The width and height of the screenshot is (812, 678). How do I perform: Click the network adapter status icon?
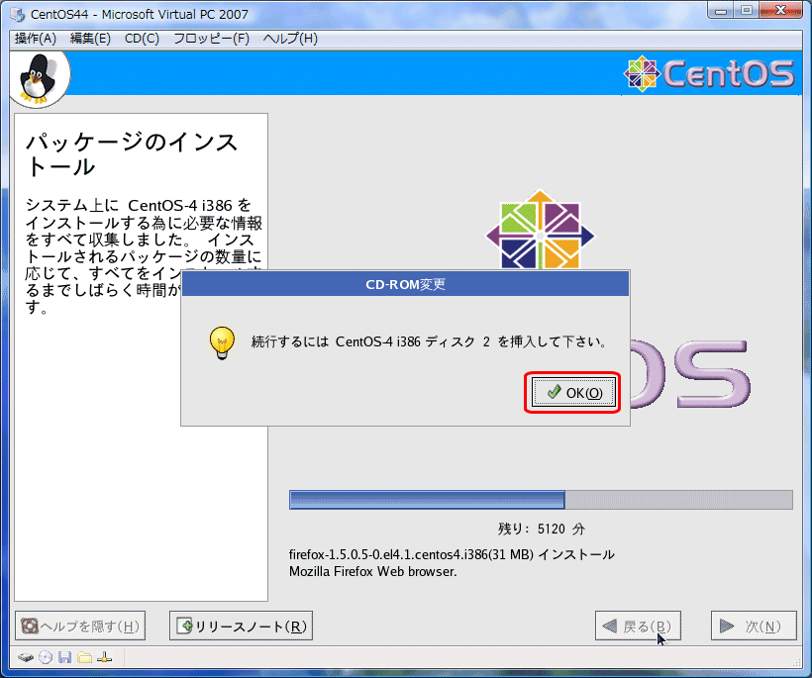click(x=104, y=657)
